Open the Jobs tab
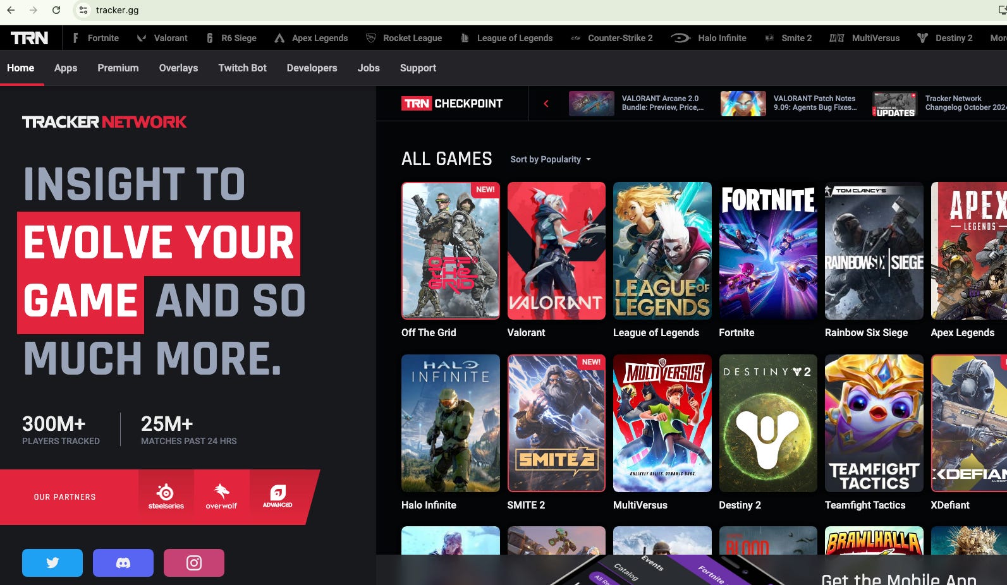Screen dimensions: 1007x585 click(369, 68)
